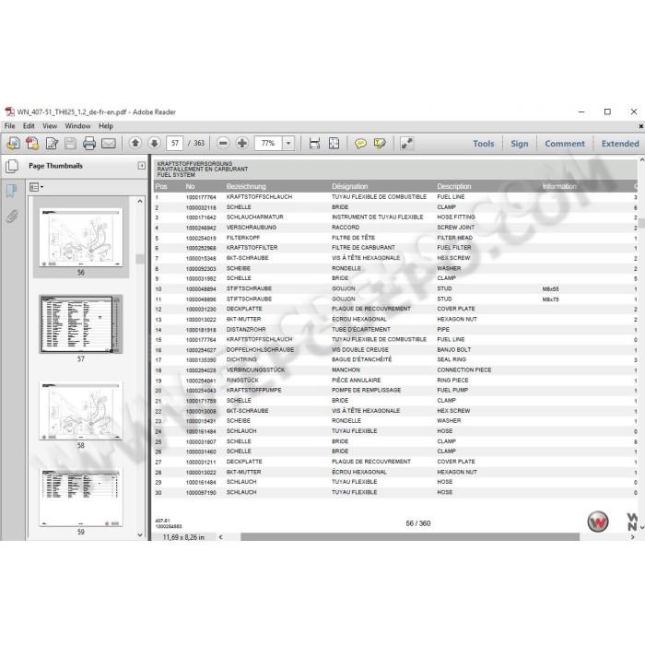Open thumbnail options dropdown menu
The image size is (645, 645).
coord(36,187)
